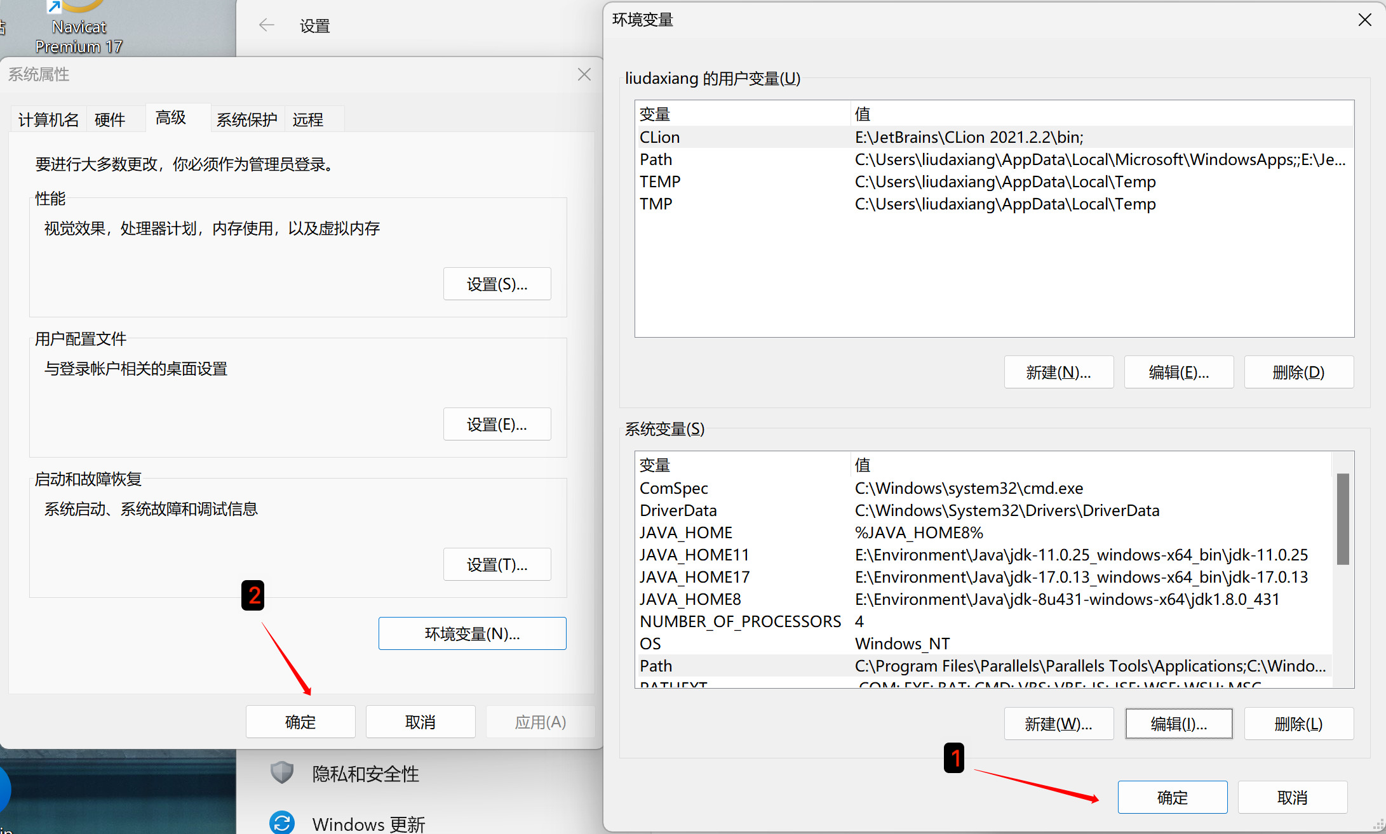Open Windows Update sync icon

pos(281,823)
